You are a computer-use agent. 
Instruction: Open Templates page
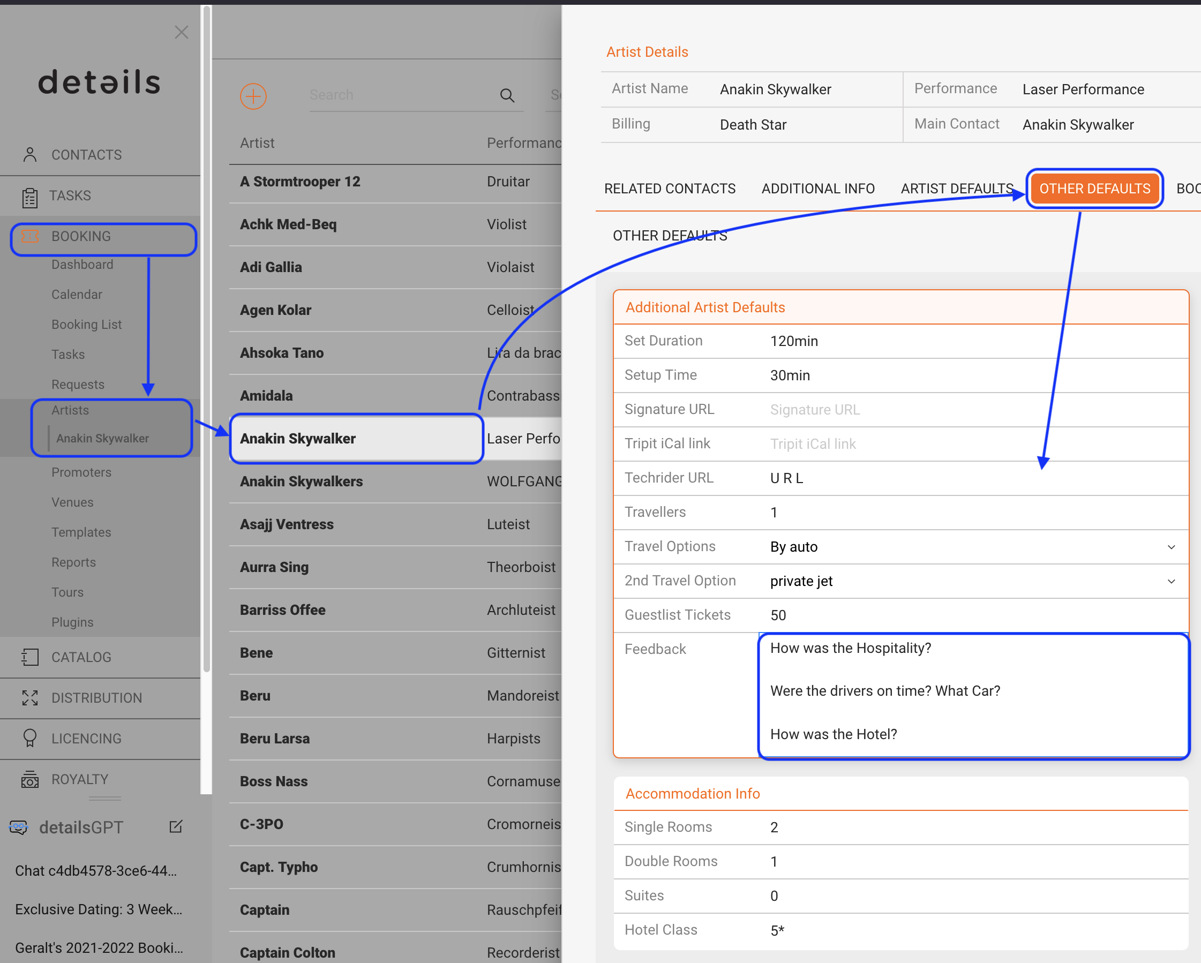tap(81, 532)
